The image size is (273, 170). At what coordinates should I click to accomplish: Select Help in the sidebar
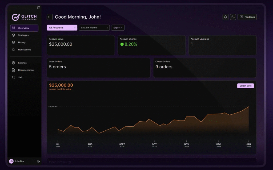(x=21, y=77)
